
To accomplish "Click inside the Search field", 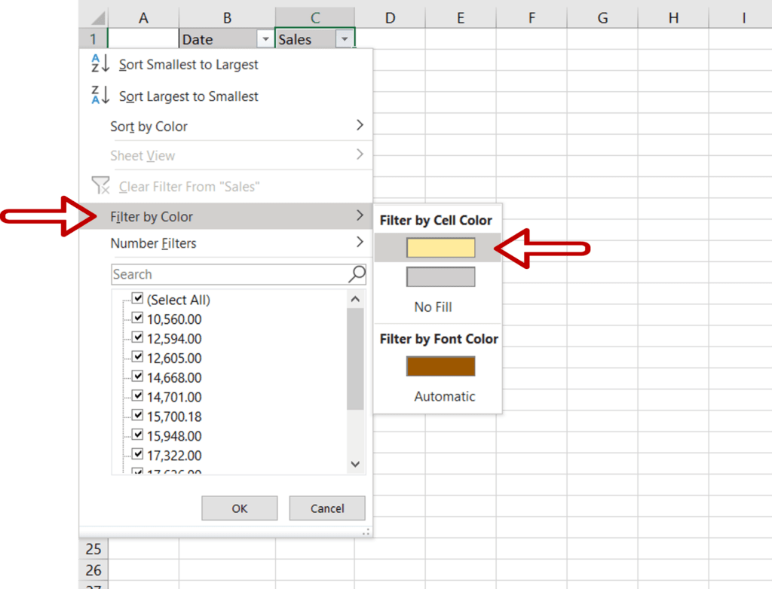I will 226,274.
